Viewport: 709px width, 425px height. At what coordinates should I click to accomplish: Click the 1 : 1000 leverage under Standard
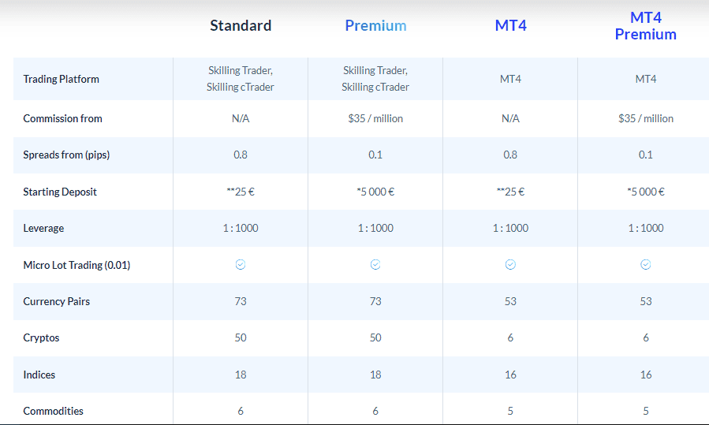click(241, 228)
